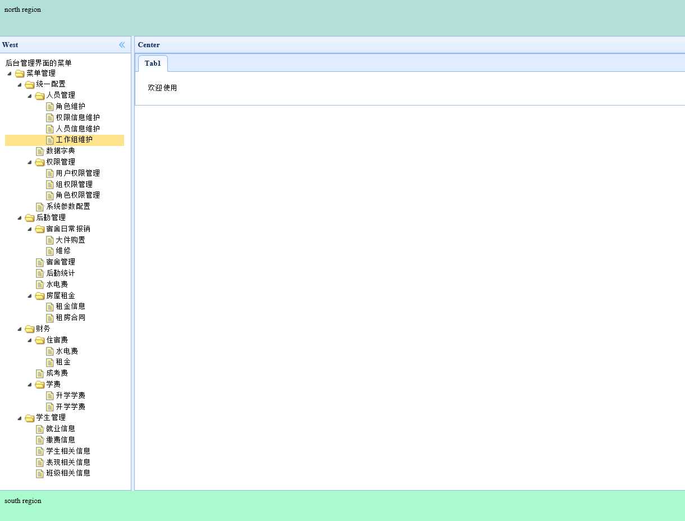Click the page icon next to 成考费

coord(39,373)
